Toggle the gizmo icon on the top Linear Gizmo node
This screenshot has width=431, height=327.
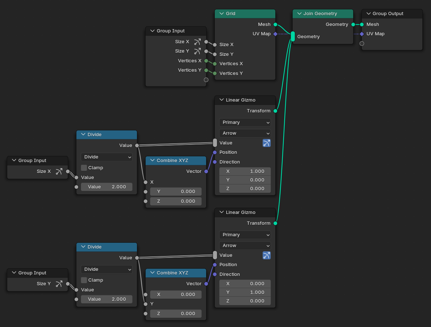tap(266, 143)
